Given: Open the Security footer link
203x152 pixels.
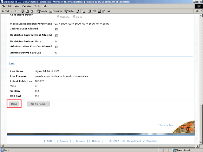Looking at the screenshot, I should 80,141.
